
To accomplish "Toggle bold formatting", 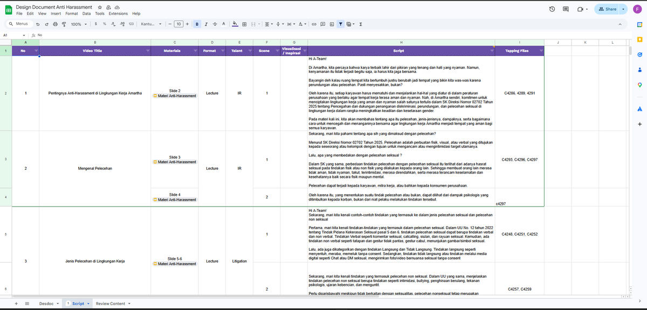I will 197,24.
